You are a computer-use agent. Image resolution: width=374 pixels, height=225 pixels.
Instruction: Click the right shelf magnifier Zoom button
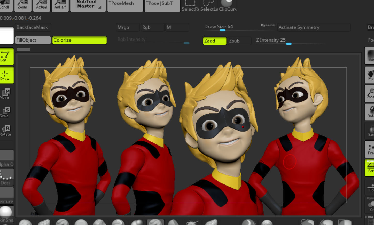pos(370,93)
